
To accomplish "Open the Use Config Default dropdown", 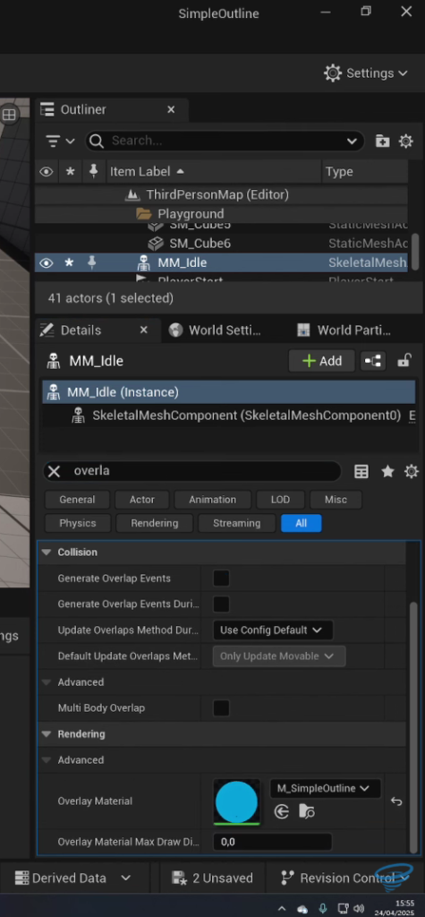I will [x=273, y=630].
